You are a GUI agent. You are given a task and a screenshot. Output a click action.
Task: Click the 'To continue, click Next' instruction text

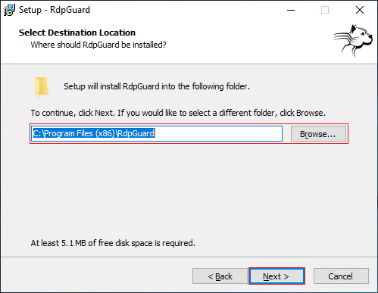(178, 113)
